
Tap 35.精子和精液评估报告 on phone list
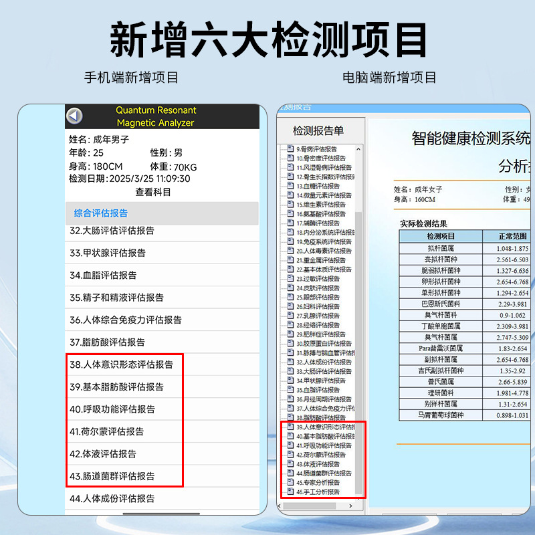click(x=162, y=298)
